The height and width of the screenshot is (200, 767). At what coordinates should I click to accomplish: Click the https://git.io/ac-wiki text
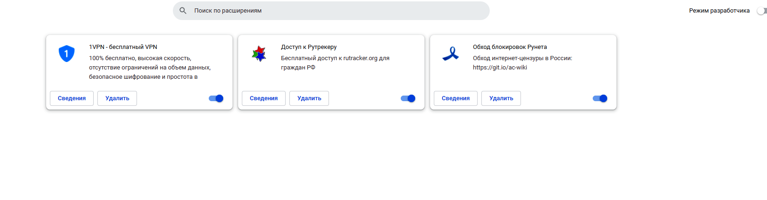click(500, 68)
